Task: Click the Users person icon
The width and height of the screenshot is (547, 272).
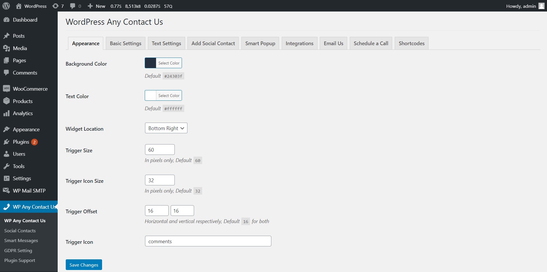Action: (6, 154)
